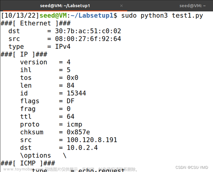The image size is (213, 172).
Task: Click the flags value DF
Action: tap(70, 101)
